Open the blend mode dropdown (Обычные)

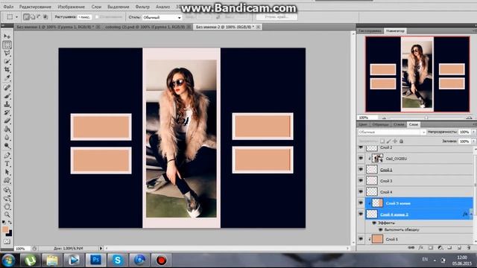392,133
